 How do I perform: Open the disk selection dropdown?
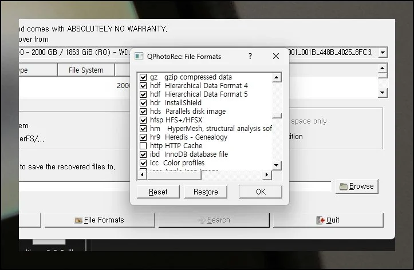click(383, 53)
